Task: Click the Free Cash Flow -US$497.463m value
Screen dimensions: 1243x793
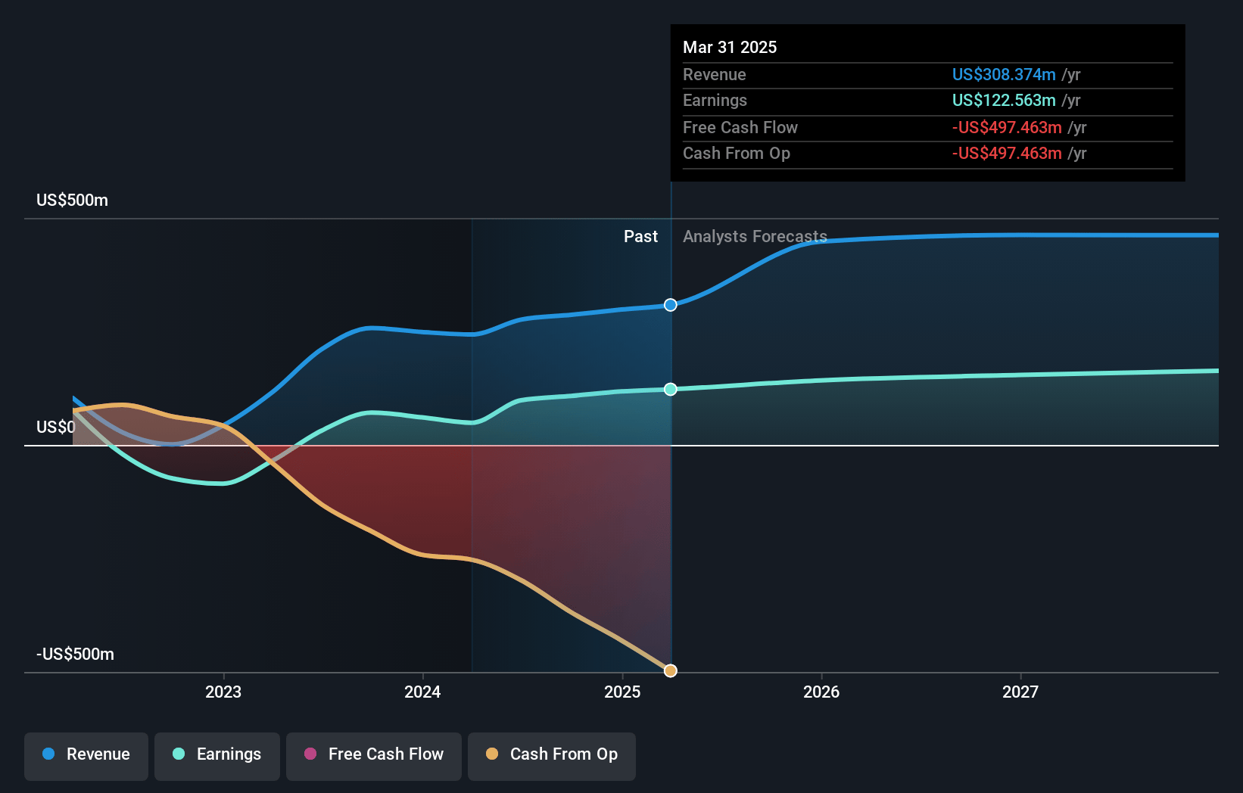Action: pos(1007,128)
